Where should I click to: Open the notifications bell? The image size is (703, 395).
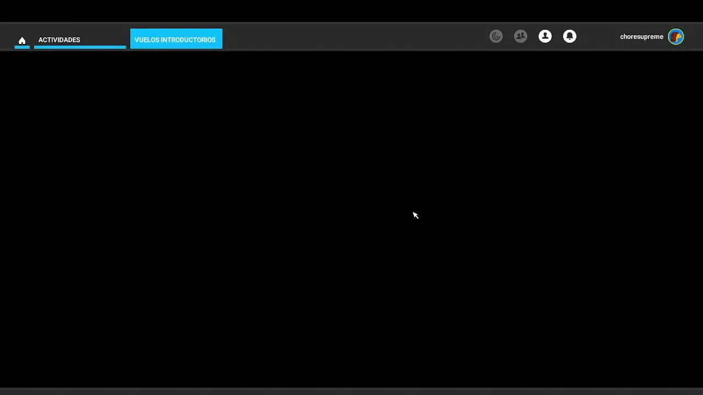click(570, 36)
